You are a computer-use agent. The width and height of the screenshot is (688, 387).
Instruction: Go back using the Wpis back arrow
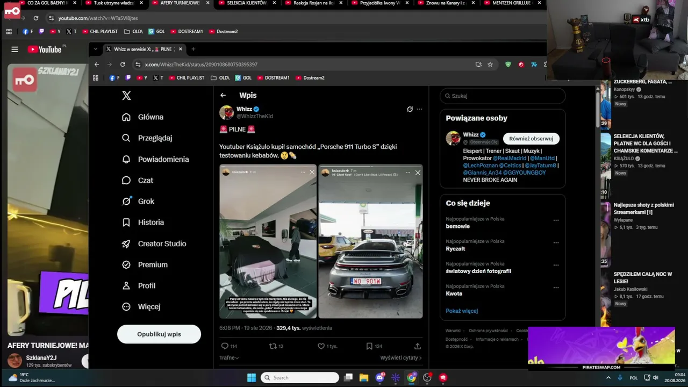click(x=223, y=95)
